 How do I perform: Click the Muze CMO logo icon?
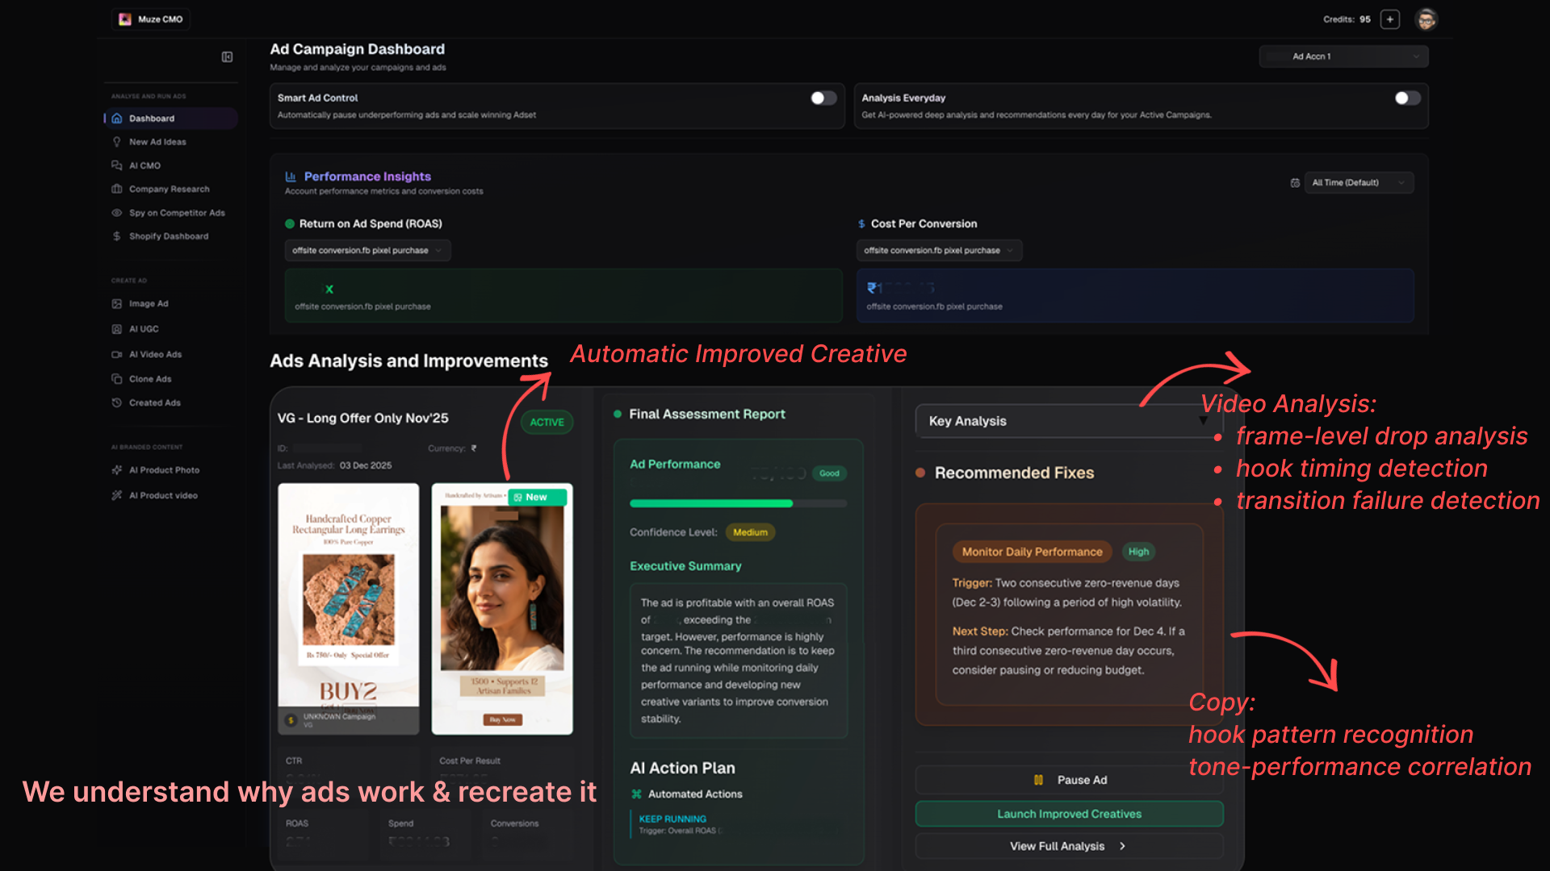pyautogui.click(x=125, y=19)
